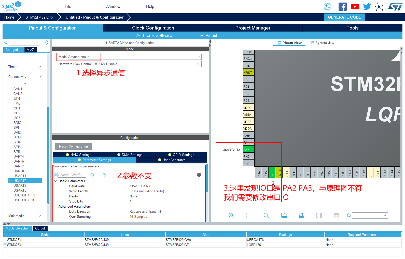405x259 pixels.
Task: Zoom in on the pinout view
Action: [x=231, y=215]
